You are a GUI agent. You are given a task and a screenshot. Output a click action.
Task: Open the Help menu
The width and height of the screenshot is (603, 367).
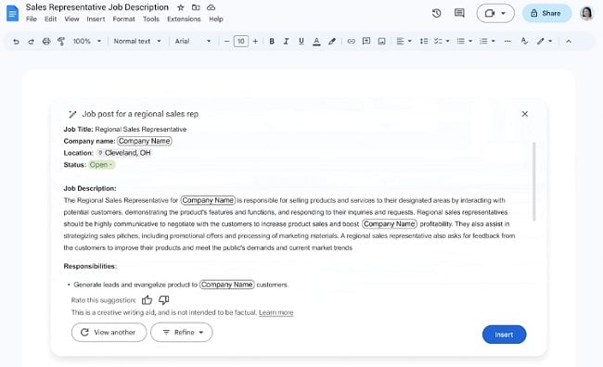[216, 19]
